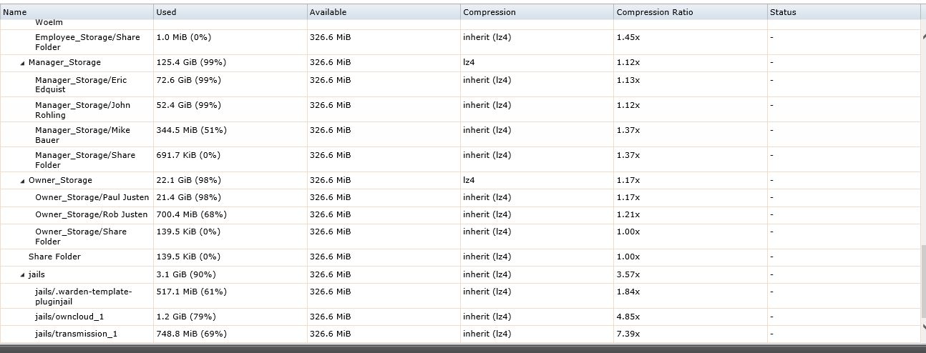Select the Owner_Storage/Paul Justen dataset
Image resolution: width=926 pixels, height=353 pixels.
pyautogui.click(x=459, y=197)
